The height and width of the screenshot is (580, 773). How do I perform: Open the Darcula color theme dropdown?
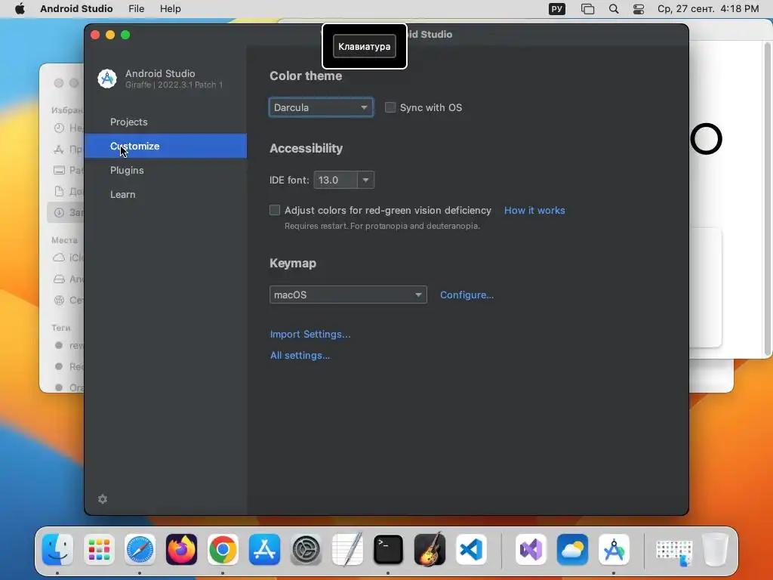[x=321, y=107]
